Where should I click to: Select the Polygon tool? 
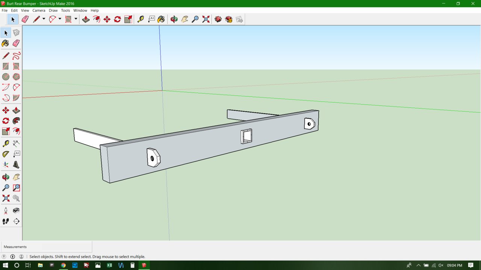tap(16, 77)
